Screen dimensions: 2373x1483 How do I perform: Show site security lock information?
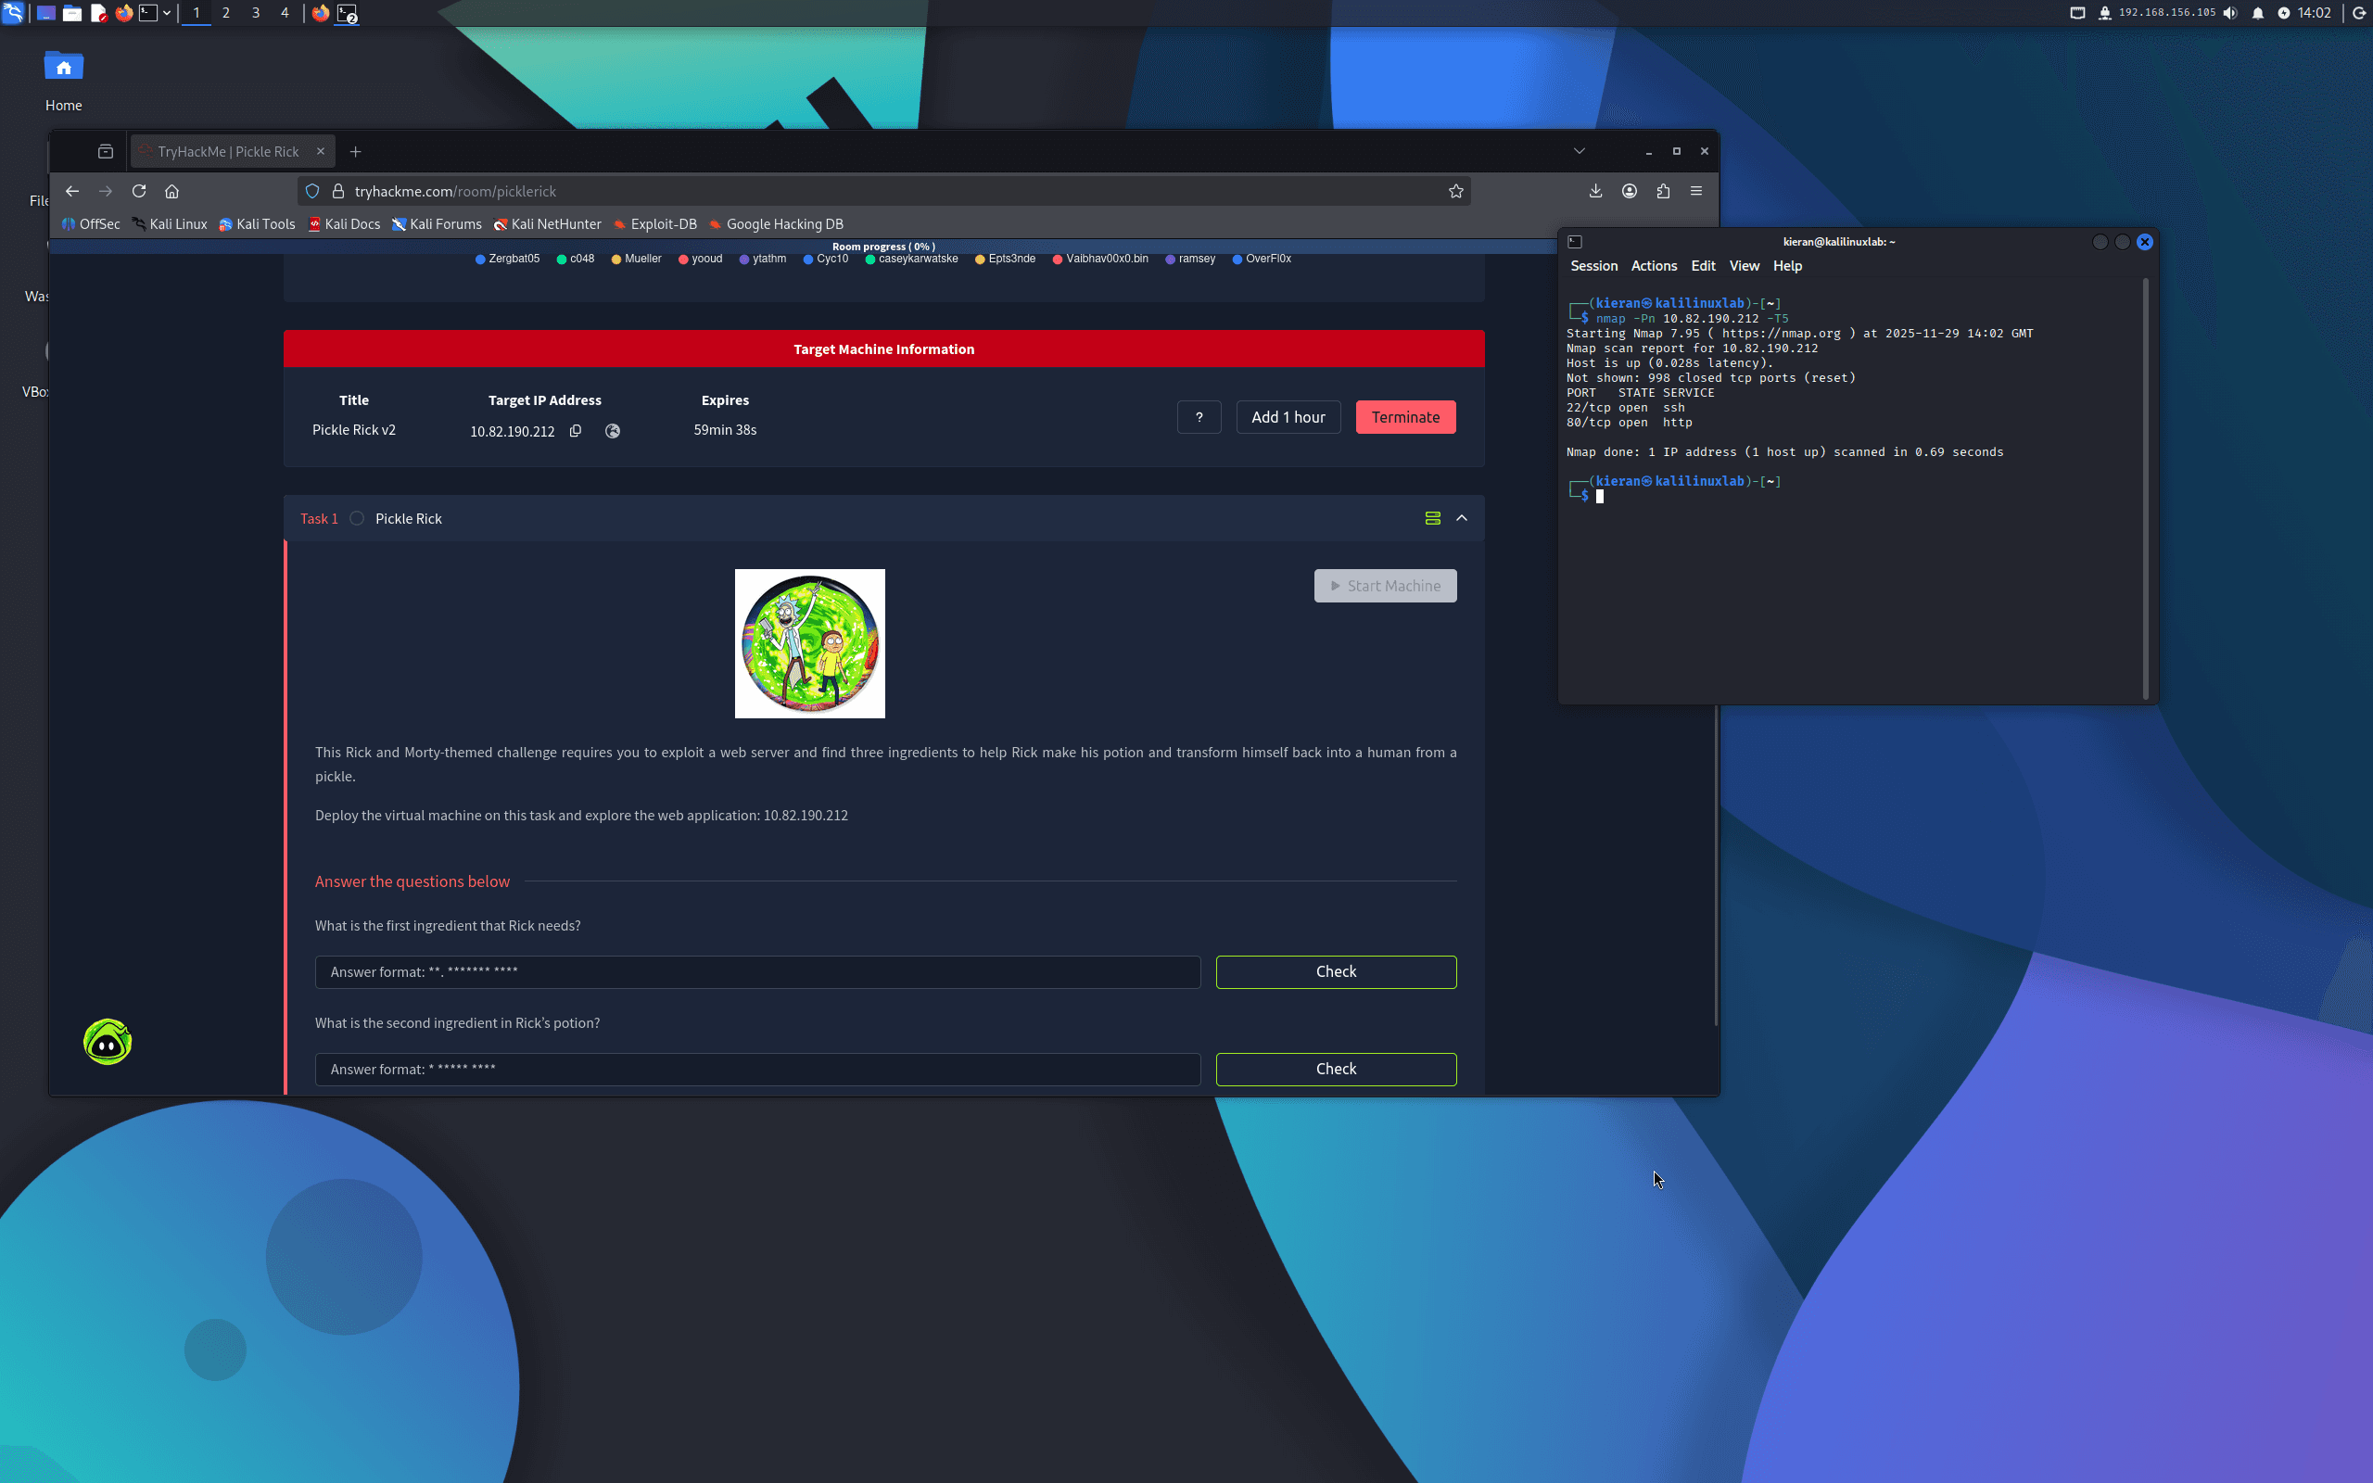pos(338,191)
